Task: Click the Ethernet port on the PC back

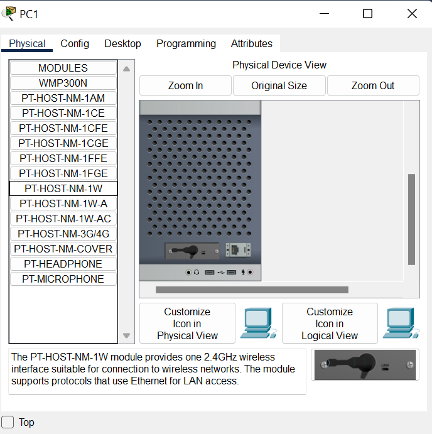Action: [238, 250]
